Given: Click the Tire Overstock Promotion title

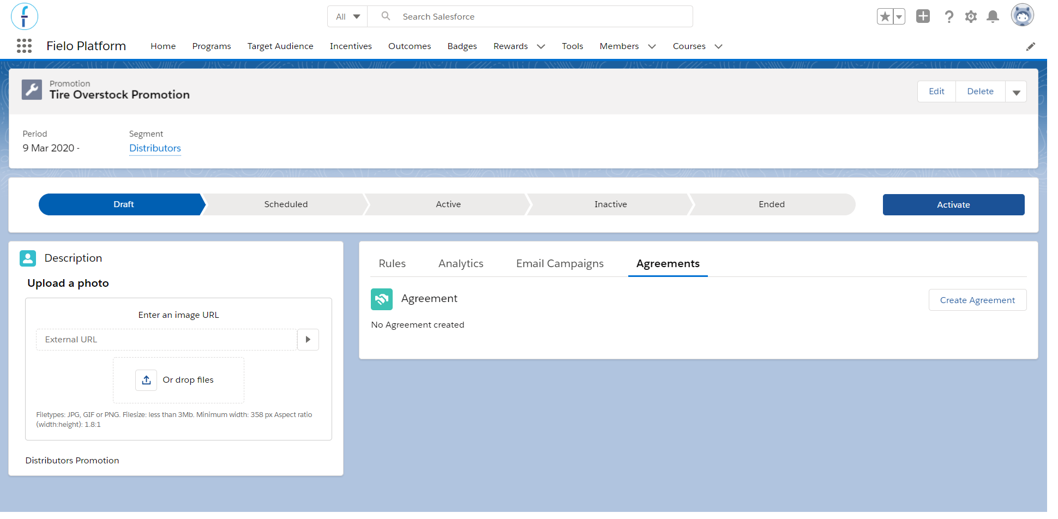Looking at the screenshot, I should (119, 95).
